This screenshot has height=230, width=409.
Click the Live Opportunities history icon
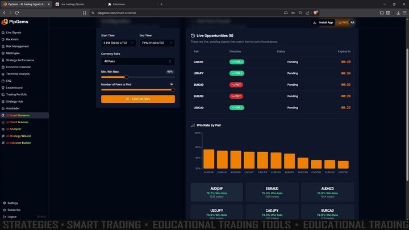click(x=193, y=36)
